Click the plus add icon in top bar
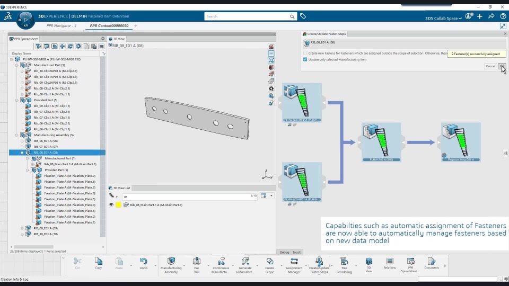 click(480, 16)
